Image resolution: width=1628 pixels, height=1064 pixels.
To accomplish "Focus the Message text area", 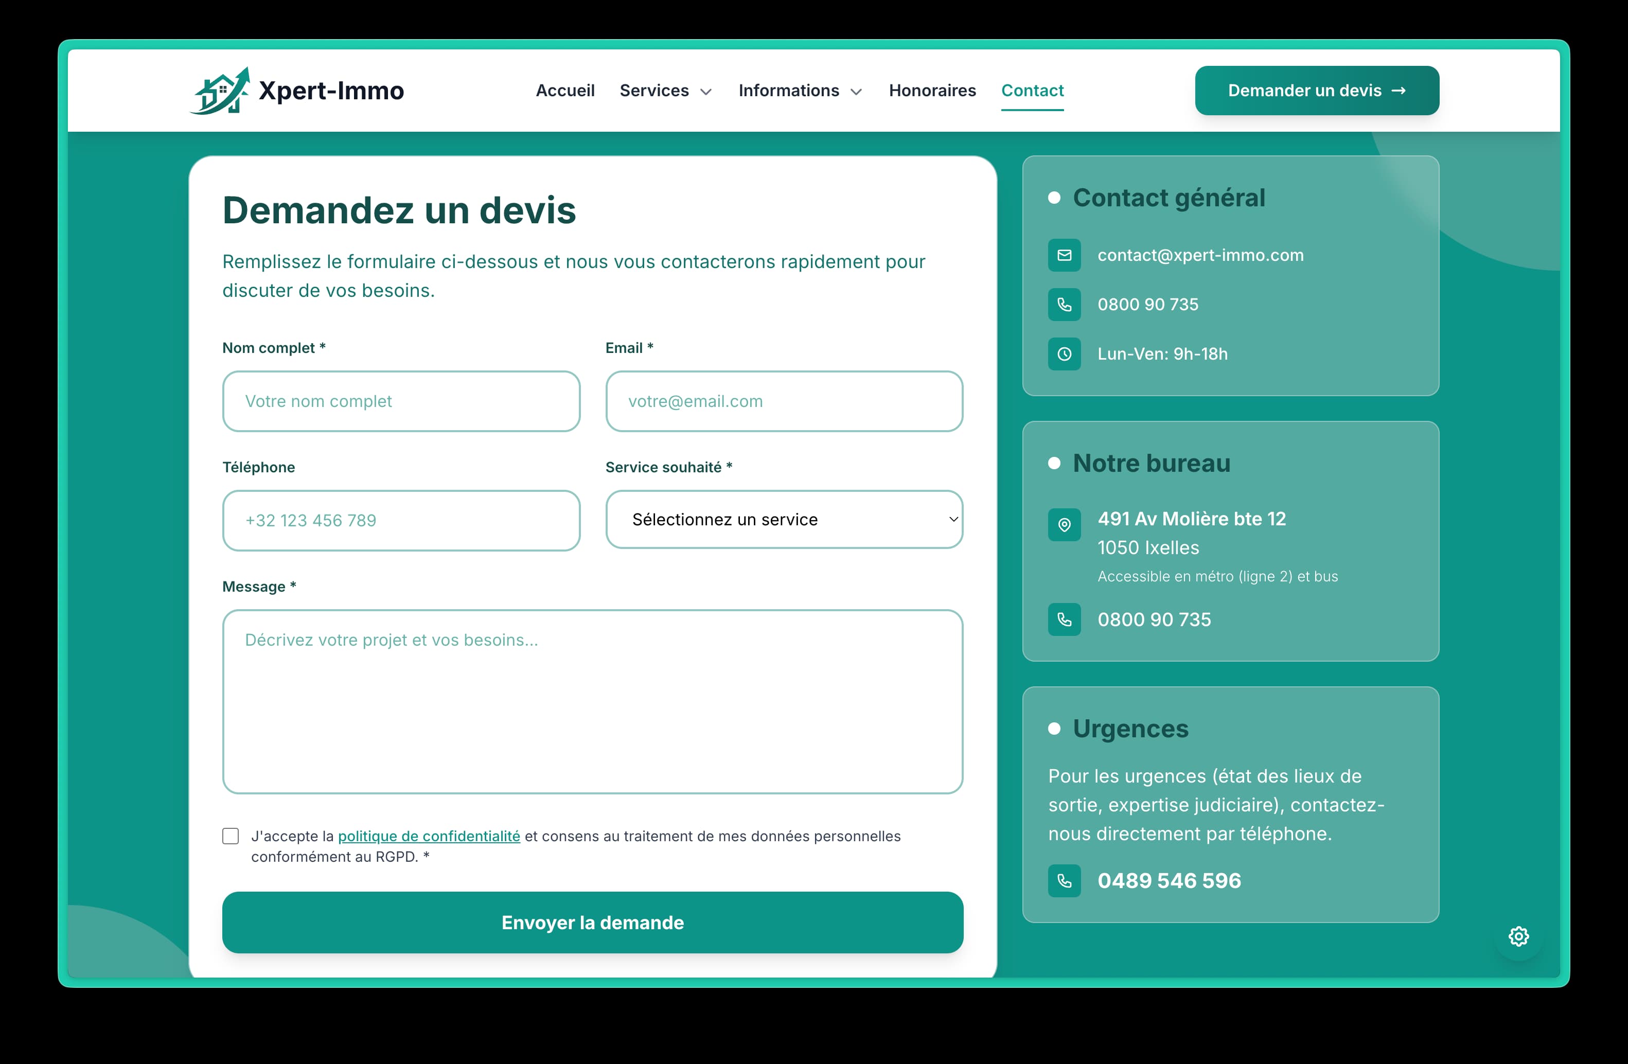I will coord(592,702).
